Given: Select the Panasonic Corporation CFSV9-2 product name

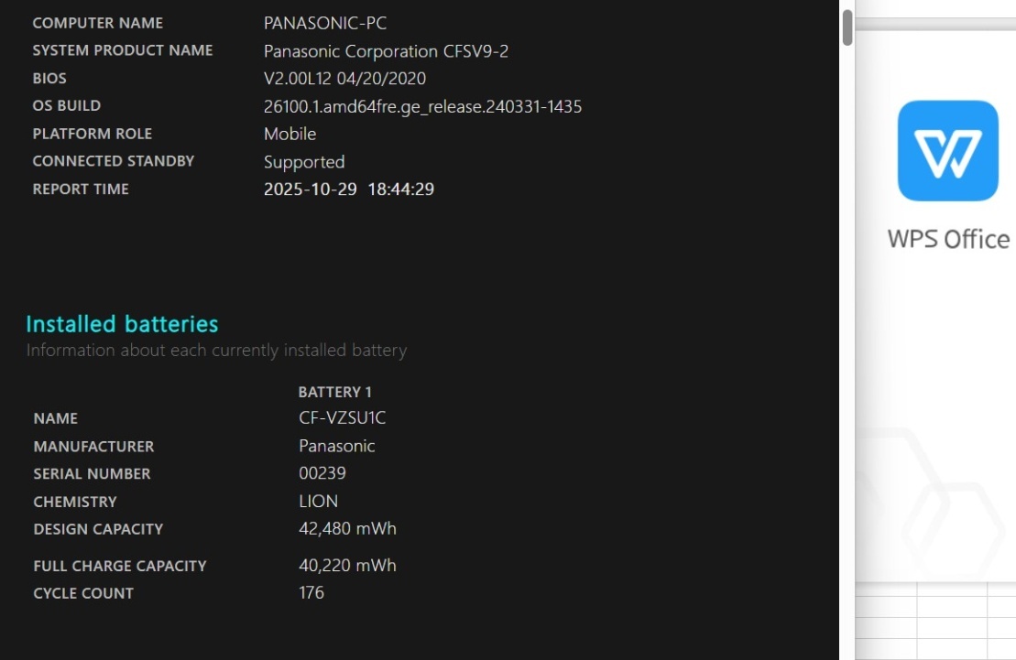Looking at the screenshot, I should pos(386,51).
